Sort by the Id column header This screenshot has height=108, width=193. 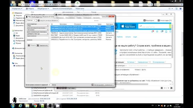(52, 24)
